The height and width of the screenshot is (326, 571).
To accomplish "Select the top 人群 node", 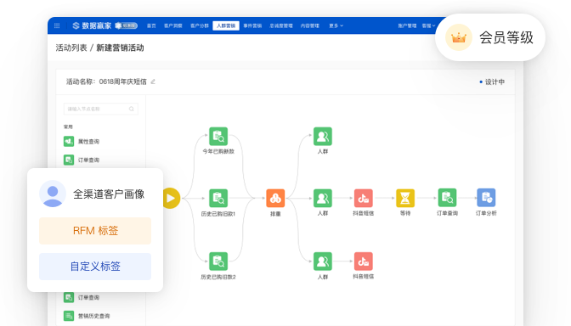I will (x=323, y=137).
